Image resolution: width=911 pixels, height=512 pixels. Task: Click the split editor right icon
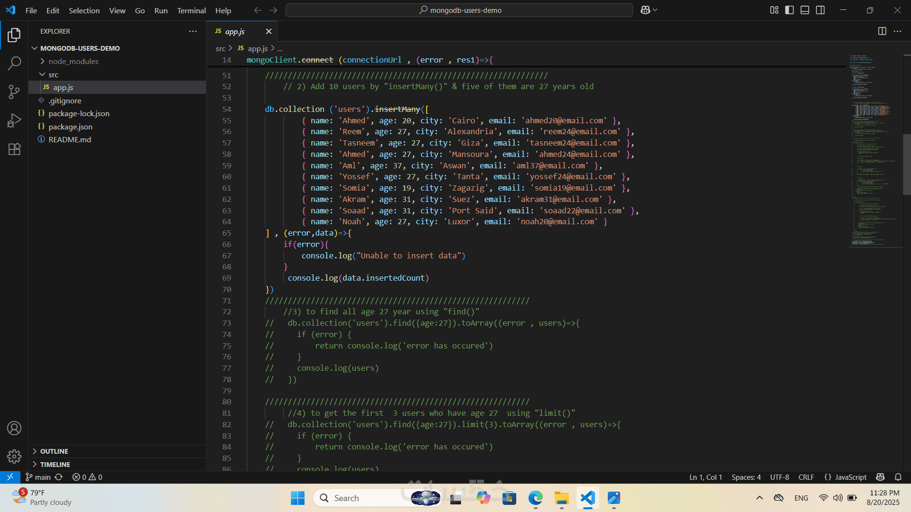tap(882, 31)
